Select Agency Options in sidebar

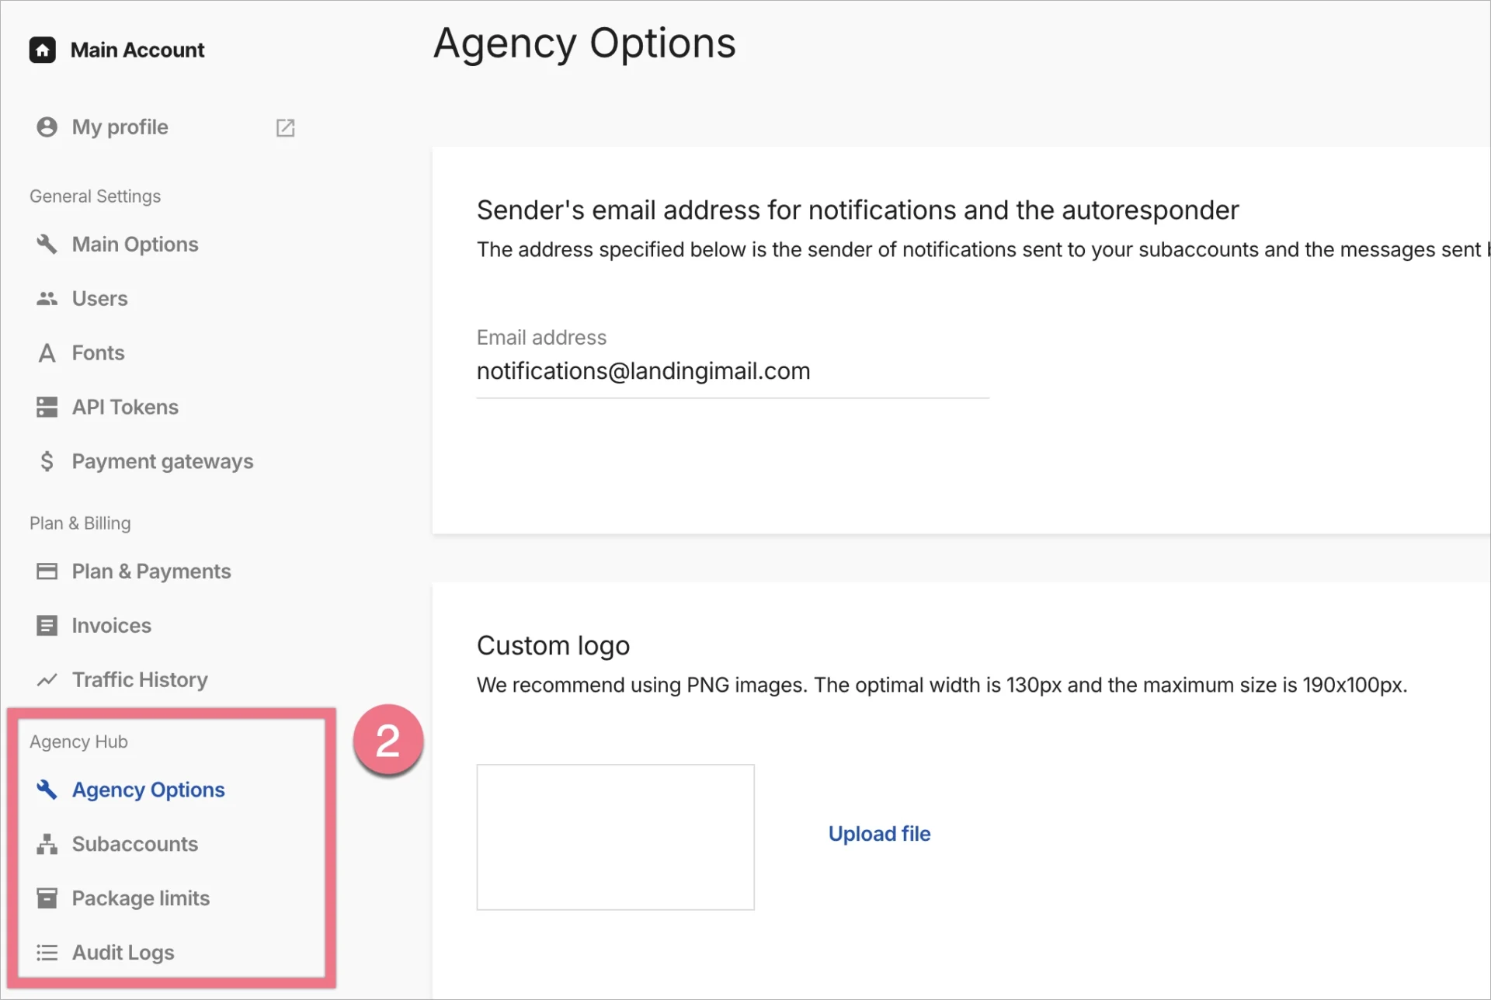click(148, 790)
